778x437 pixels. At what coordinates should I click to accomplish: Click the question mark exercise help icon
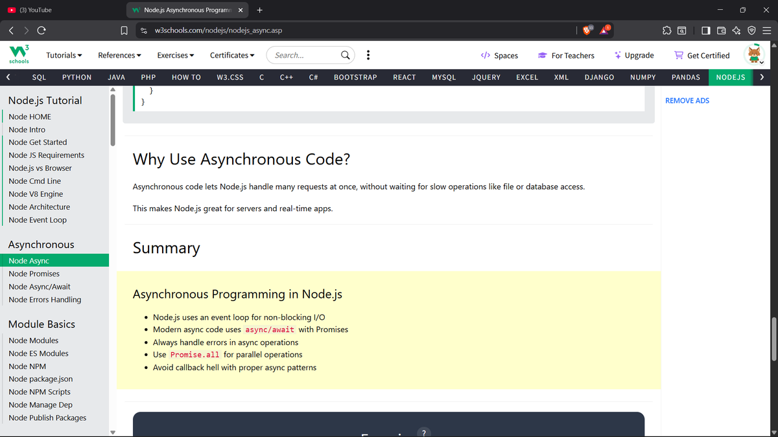pyautogui.click(x=423, y=433)
